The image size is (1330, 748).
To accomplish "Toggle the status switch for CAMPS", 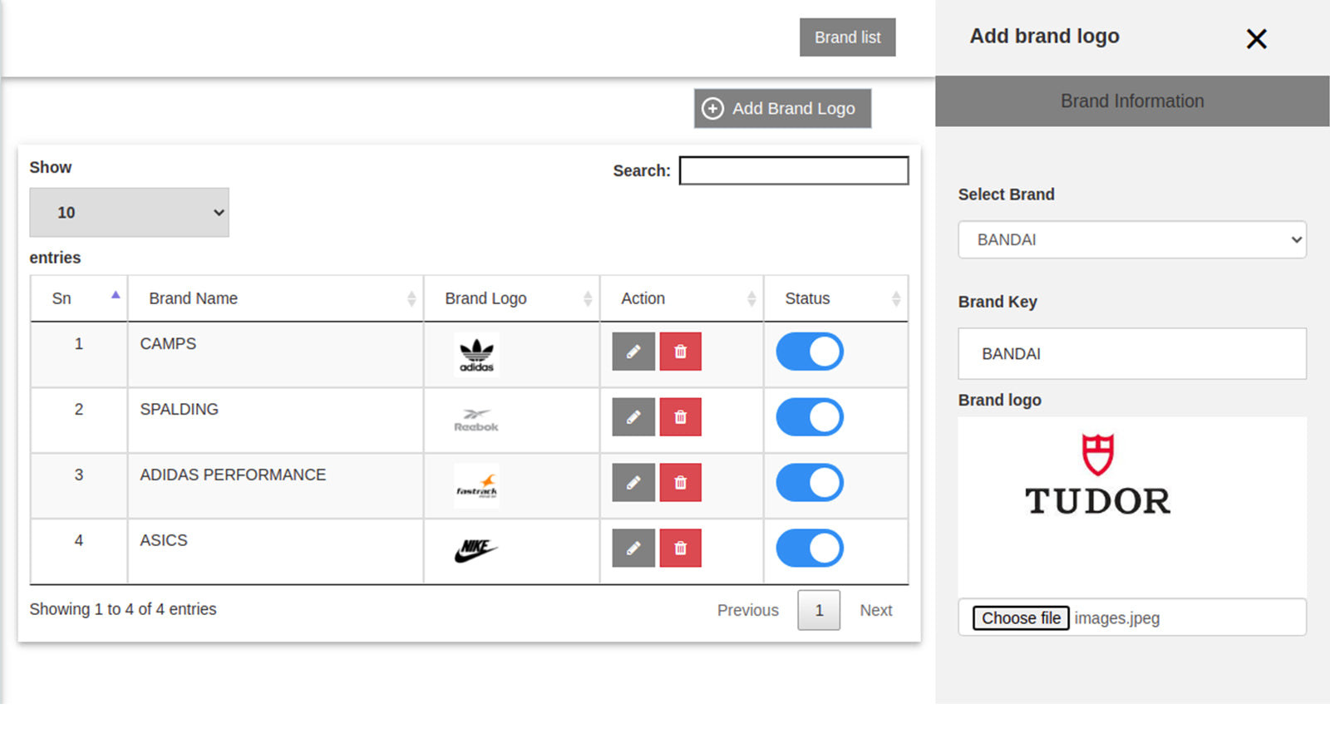I will [x=810, y=352].
